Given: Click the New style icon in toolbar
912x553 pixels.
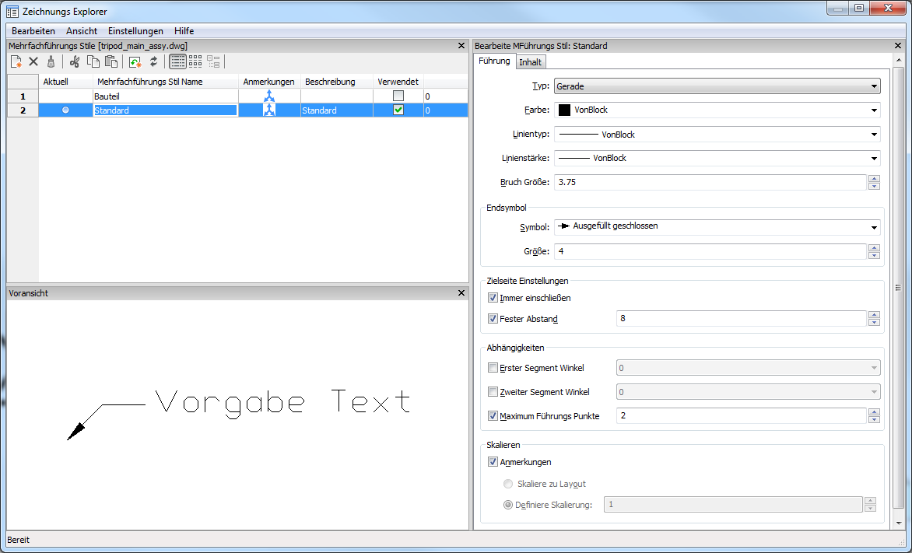Looking at the screenshot, I should (16, 61).
